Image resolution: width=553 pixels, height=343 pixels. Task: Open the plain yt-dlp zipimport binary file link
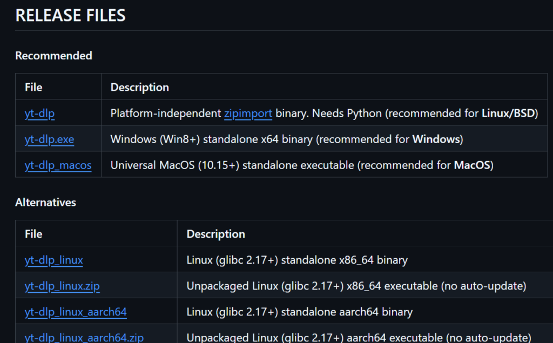39,113
